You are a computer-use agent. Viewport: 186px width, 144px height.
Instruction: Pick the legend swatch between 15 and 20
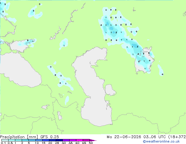point(46,140)
